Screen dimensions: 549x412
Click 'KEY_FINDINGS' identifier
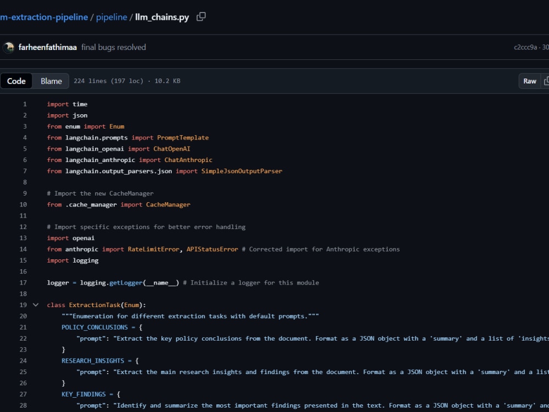tap(83, 394)
